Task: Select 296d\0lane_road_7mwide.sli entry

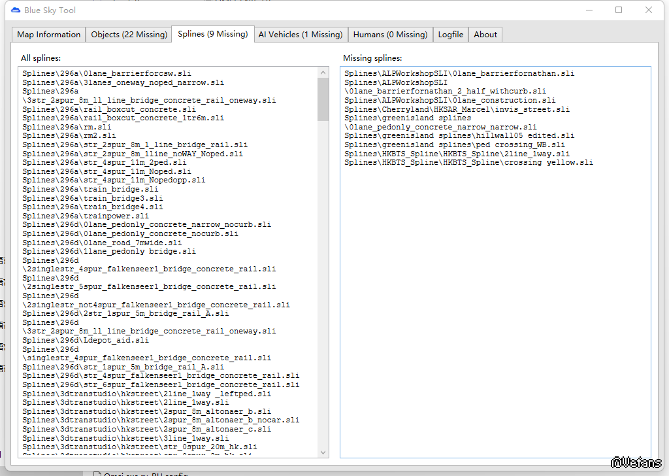Action: tap(102, 243)
